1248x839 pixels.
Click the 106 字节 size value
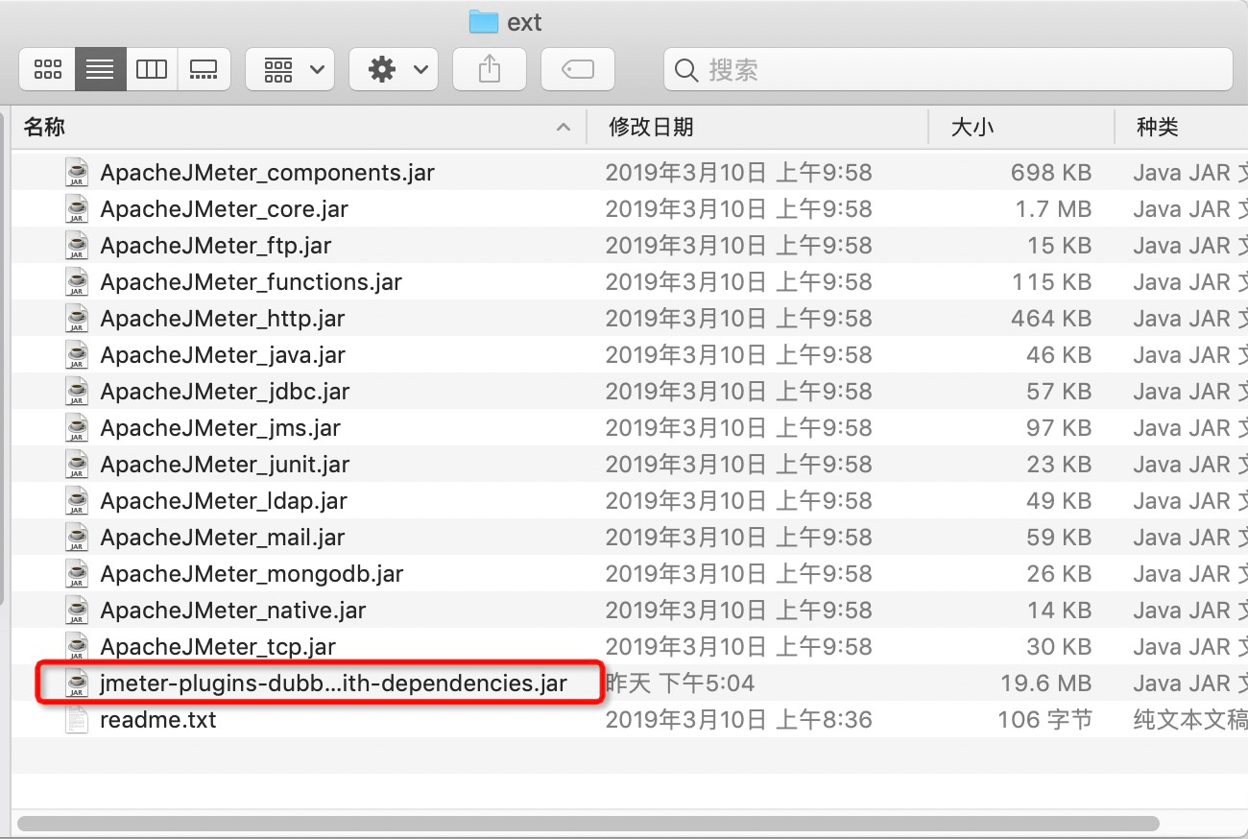tap(1045, 720)
